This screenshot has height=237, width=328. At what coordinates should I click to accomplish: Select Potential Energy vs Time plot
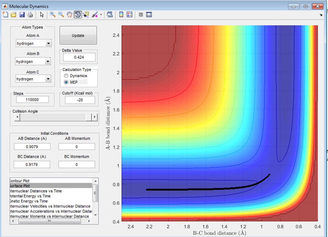30,196
